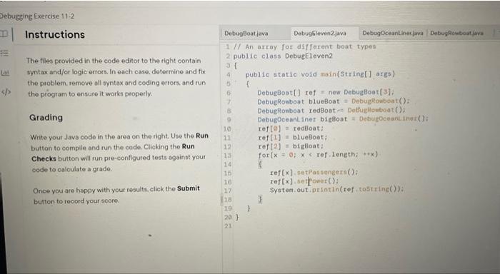This screenshot has width=500, height=274.
Task: Click the Grading section heading
Action: click(x=46, y=118)
